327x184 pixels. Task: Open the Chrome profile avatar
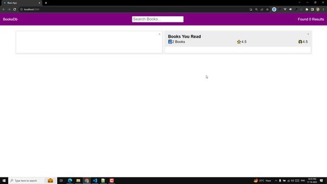318,9
